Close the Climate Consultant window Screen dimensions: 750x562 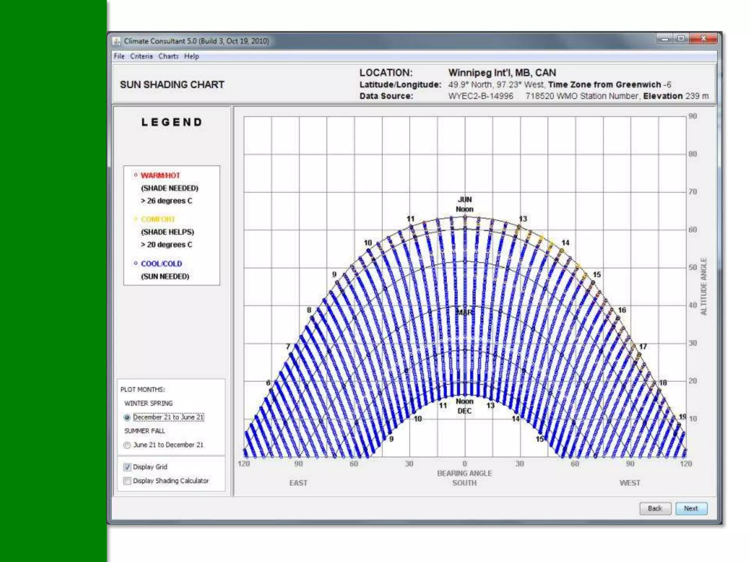[x=703, y=39]
